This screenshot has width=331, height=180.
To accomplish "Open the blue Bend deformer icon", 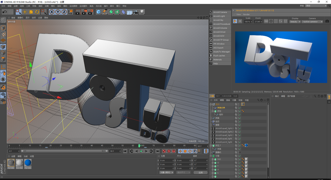I will coord(123,12).
